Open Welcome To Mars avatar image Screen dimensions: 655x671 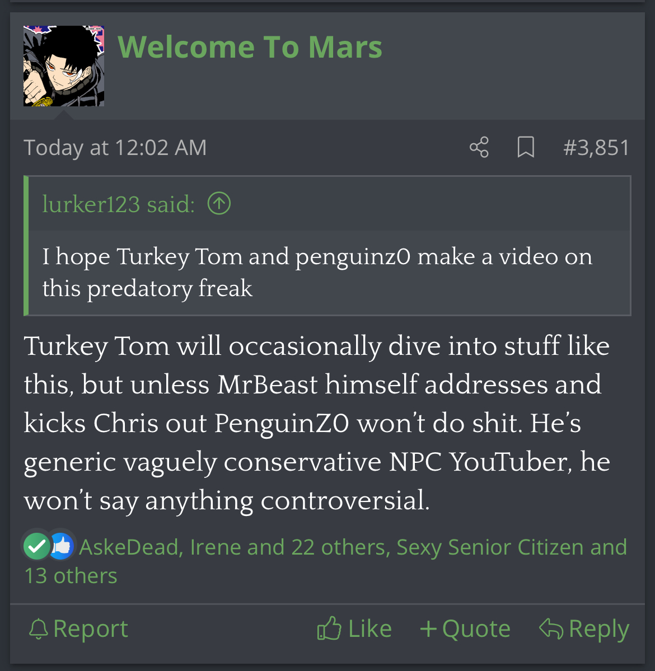[x=64, y=66]
